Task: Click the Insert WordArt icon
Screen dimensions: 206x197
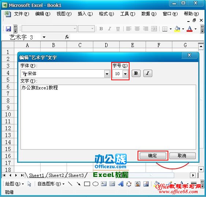Action: [121, 184]
